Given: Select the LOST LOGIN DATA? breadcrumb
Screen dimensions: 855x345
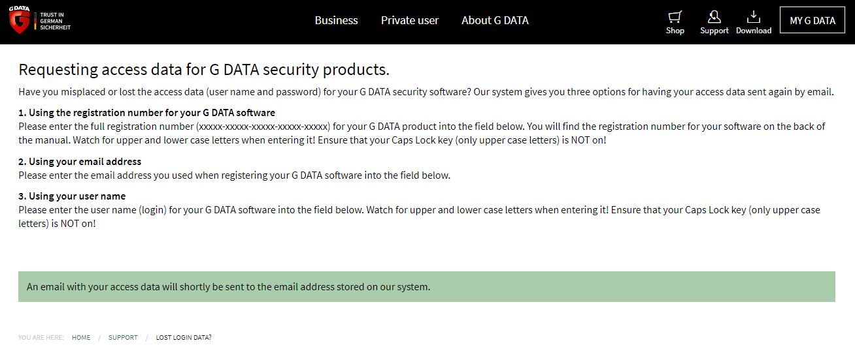Looking at the screenshot, I should coord(184,338).
